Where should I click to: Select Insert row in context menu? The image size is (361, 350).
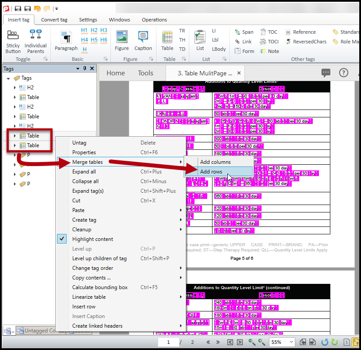pos(120,307)
